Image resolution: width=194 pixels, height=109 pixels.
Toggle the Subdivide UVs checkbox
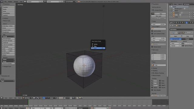click(183, 43)
